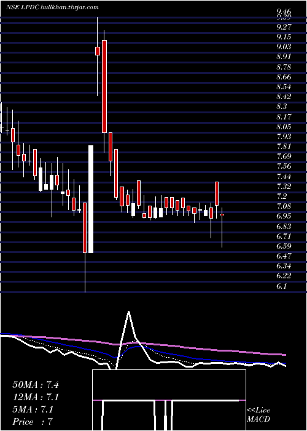The width and height of the screenshot is (307, 431).
Task: Click the 6.71 price axis label
Action: click(284, 236)
